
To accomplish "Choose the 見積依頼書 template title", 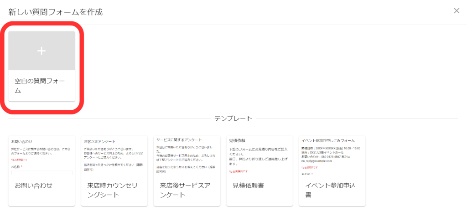I will point(248,185).
